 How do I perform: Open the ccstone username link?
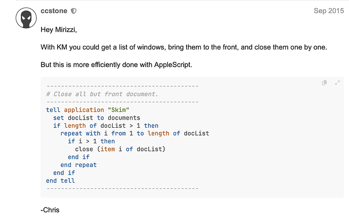[54, 11]
